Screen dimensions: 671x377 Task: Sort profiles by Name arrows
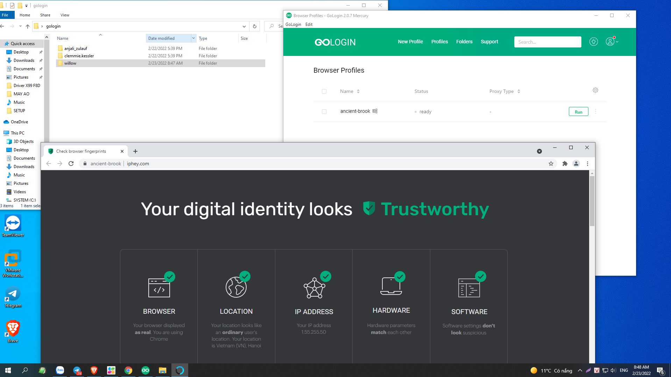[x=358, y=91]
